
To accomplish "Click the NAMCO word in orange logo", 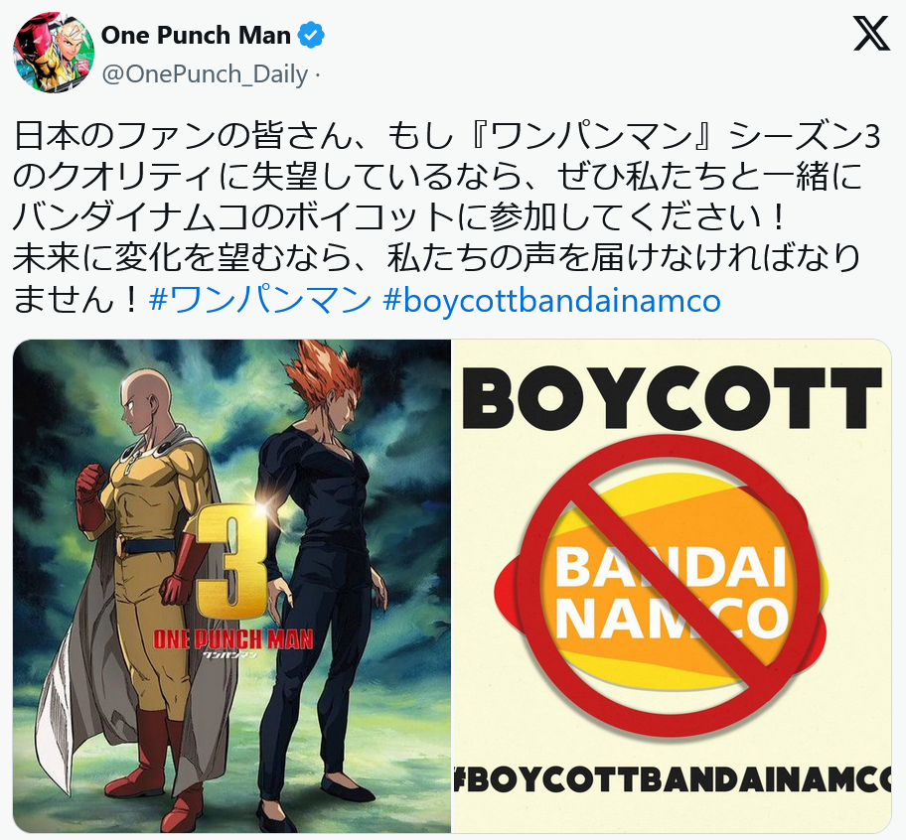I will 672,618.
